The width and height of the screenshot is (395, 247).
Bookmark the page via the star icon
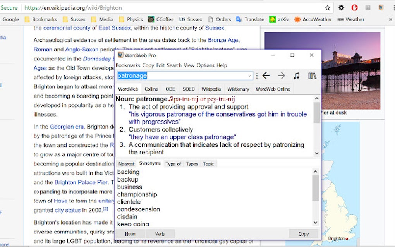click(326, 7)
